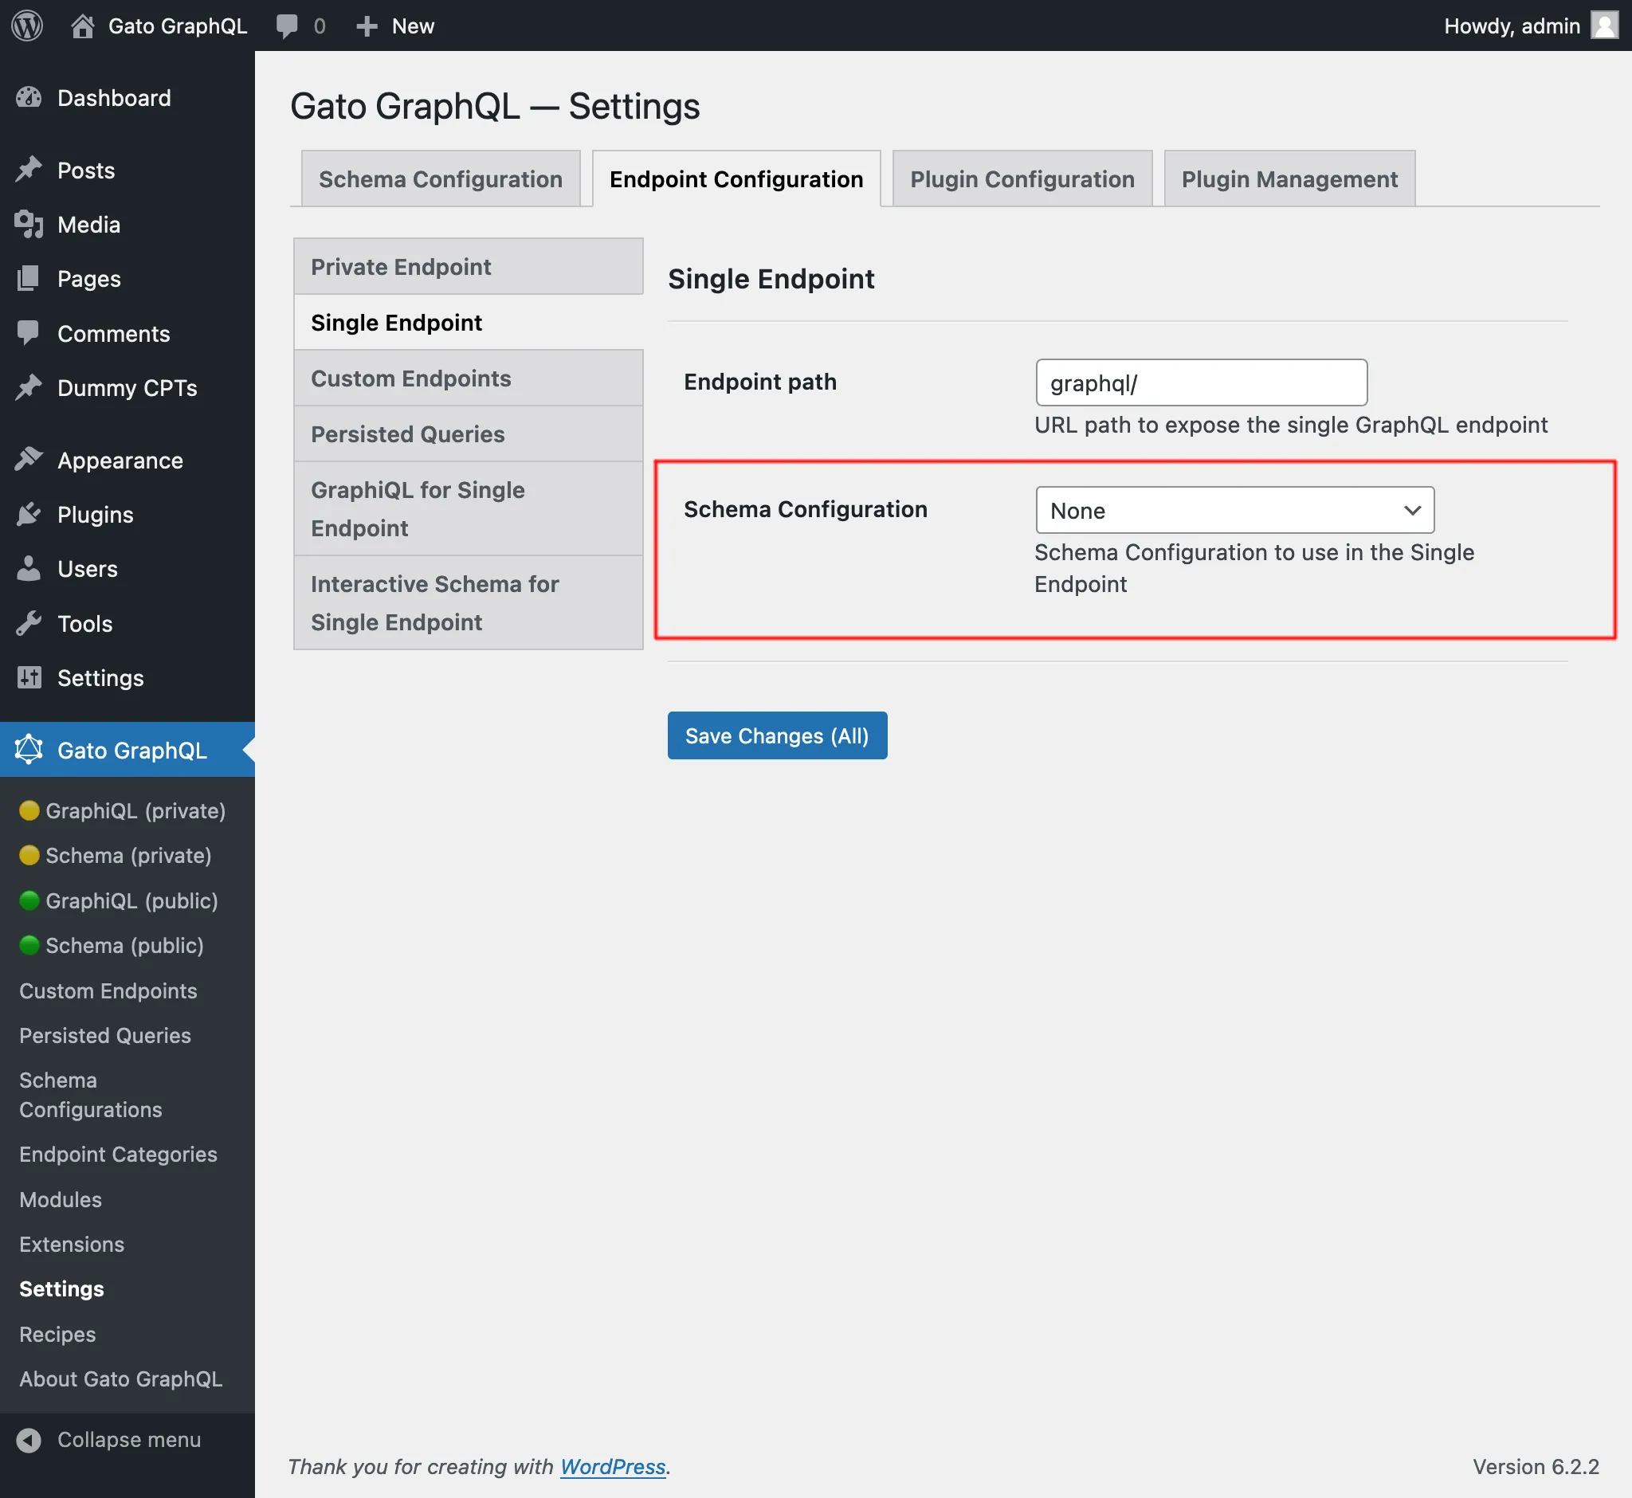1632x1498 pixels.
Task: Open the comments bubble icon in admin bar
Action: pyautogui.click(x=286, y=26)
